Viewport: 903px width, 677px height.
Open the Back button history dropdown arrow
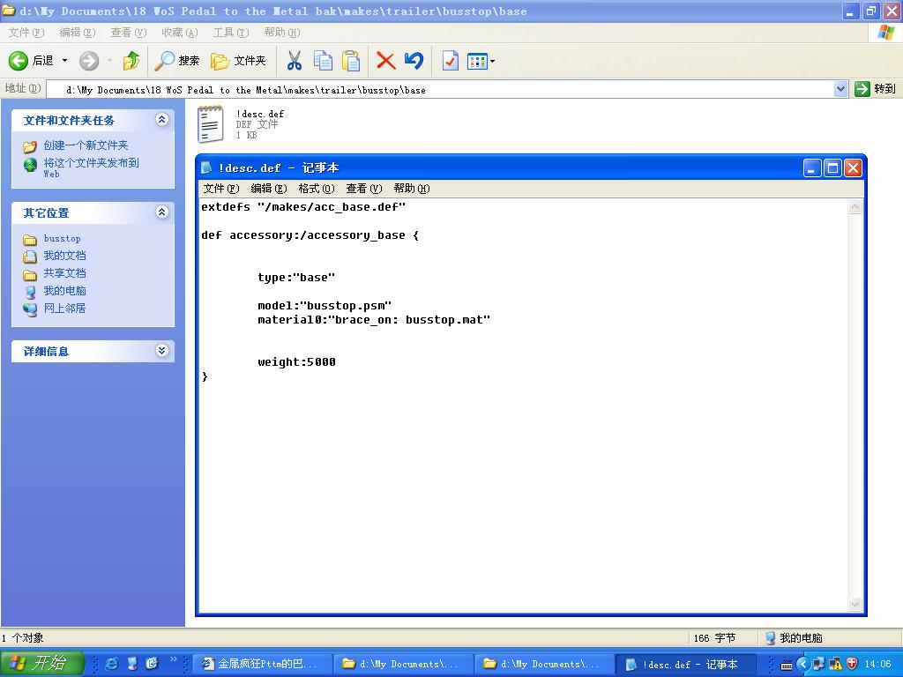coord(64,61)
